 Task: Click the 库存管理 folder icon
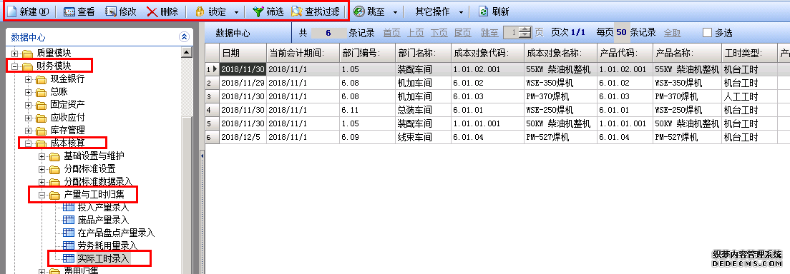(42, 131)
